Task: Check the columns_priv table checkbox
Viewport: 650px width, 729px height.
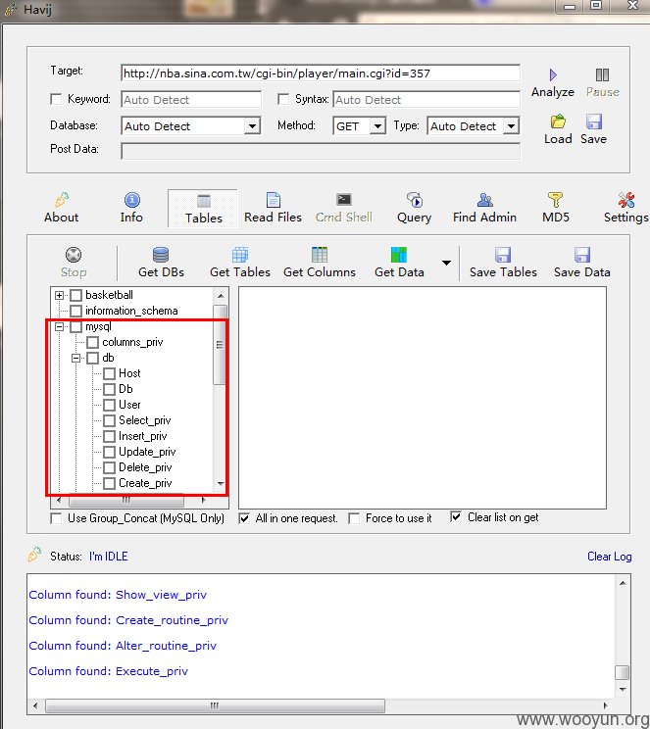Action: tap(93, 342)
